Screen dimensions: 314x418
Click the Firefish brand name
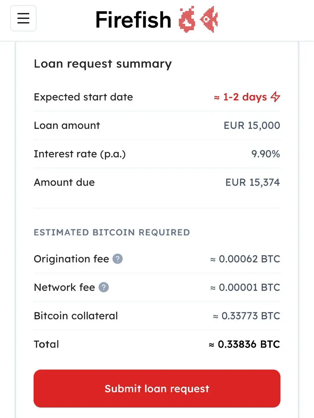[133, 19]
